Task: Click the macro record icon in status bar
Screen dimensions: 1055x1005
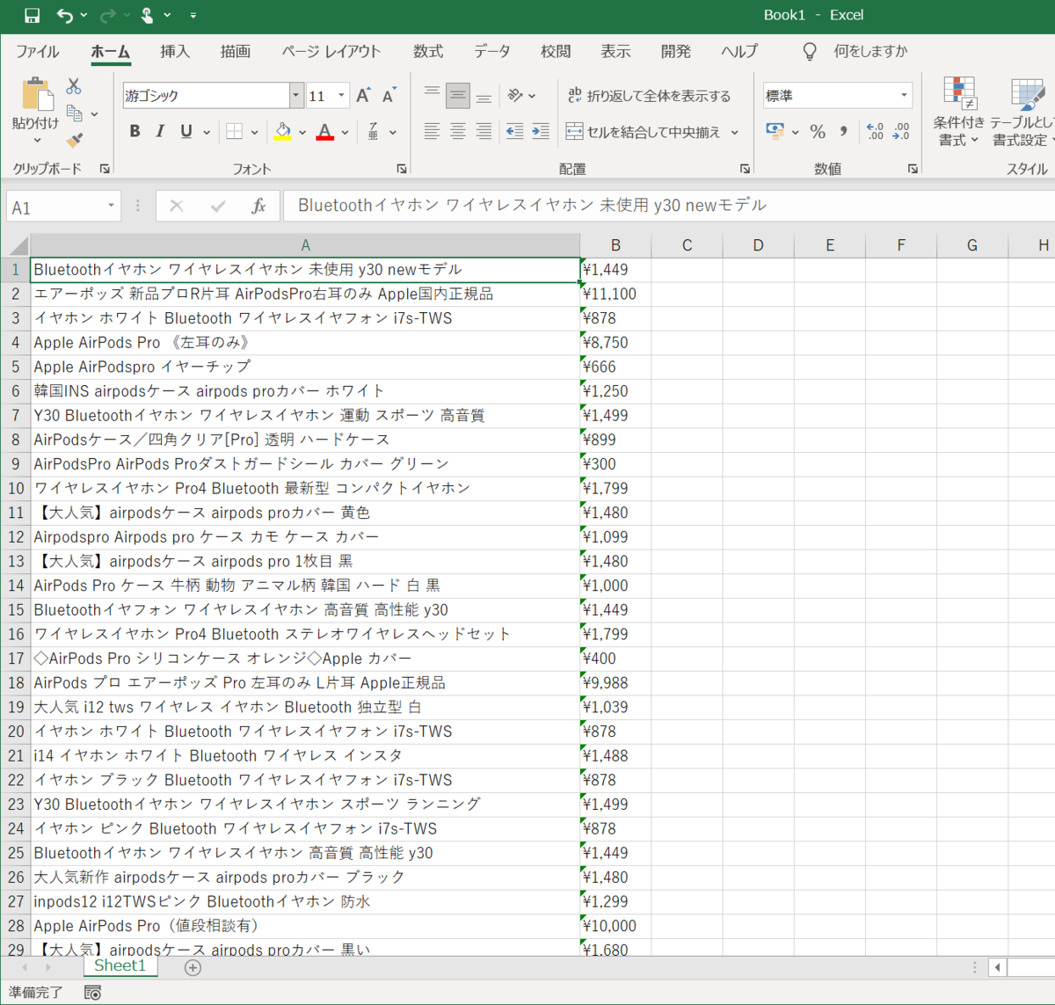Action: tap(92, 993)
